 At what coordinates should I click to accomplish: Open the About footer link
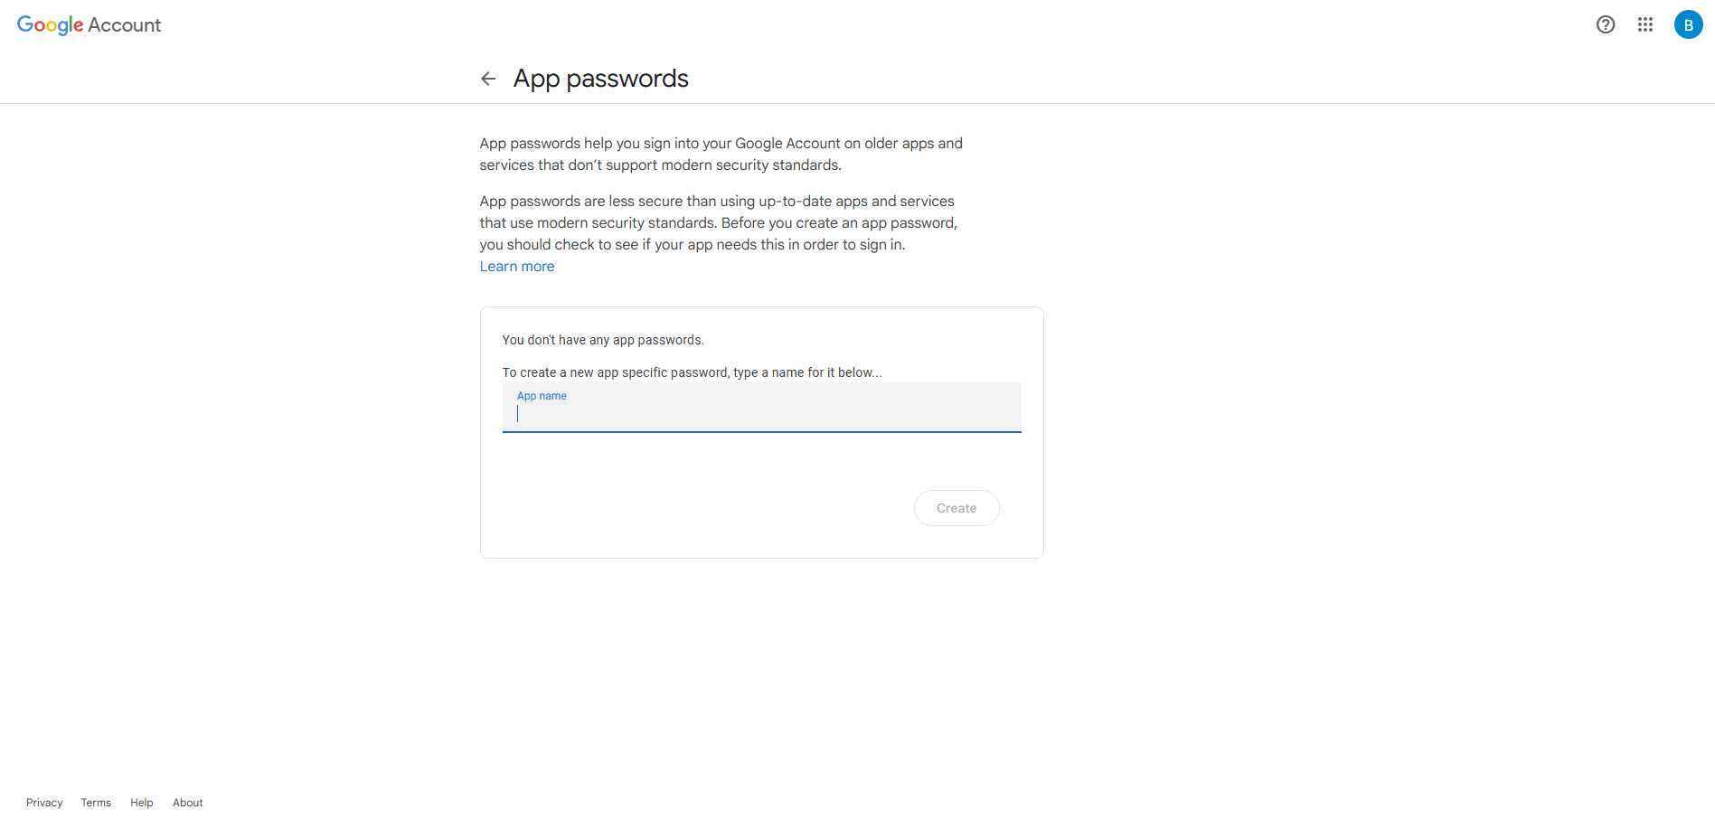click(x=187, y=803)
